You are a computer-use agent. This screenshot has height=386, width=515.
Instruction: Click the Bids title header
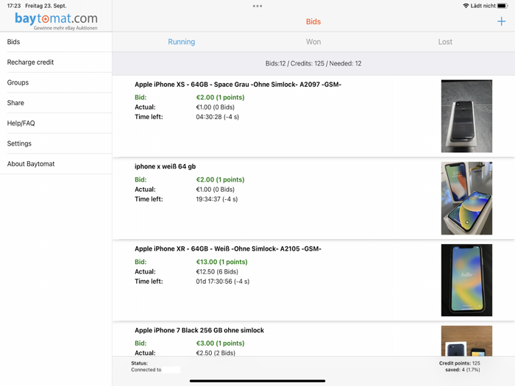[313, 21]
